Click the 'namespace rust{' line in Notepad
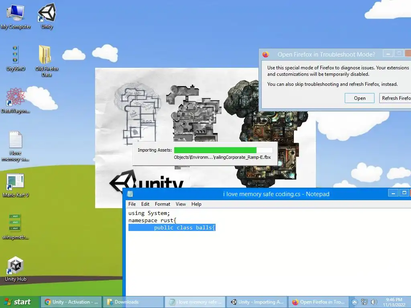This screenshot has height=308, width=411. [x=152, y=221]
